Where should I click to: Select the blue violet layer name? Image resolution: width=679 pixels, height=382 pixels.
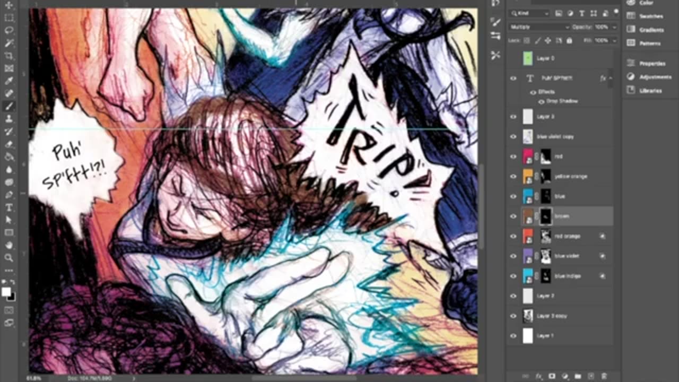coord(567,256)
